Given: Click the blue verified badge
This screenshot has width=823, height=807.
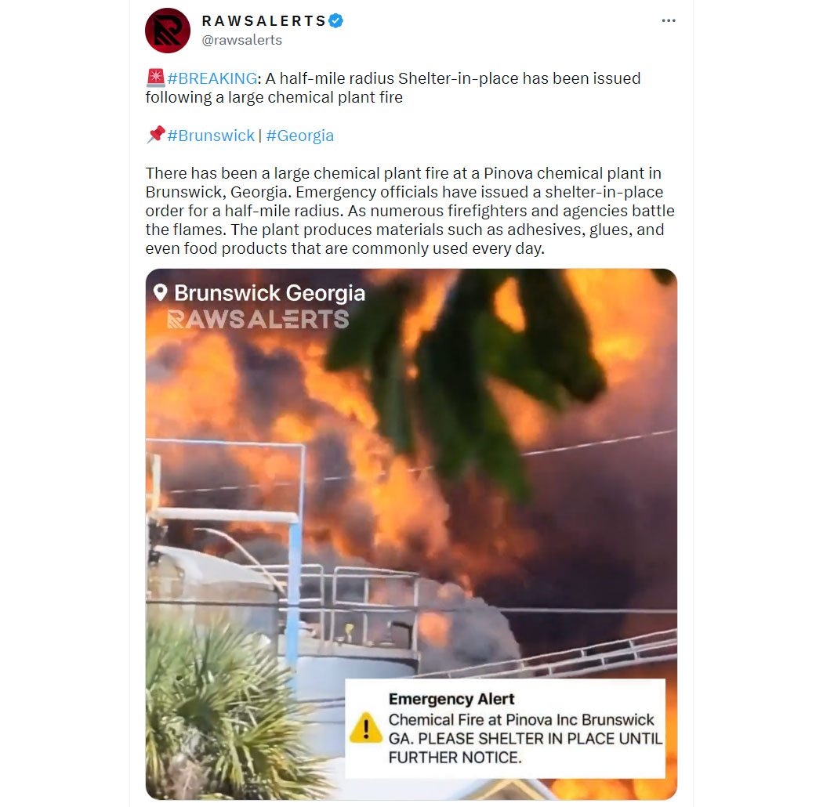Looking at the screenshot, I should [x=336, y=21].
